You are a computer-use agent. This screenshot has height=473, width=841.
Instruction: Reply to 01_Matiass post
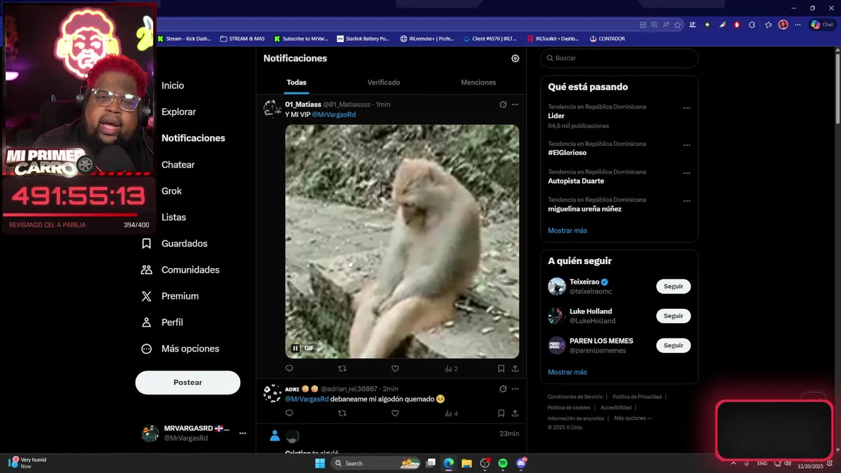point(289,369)
